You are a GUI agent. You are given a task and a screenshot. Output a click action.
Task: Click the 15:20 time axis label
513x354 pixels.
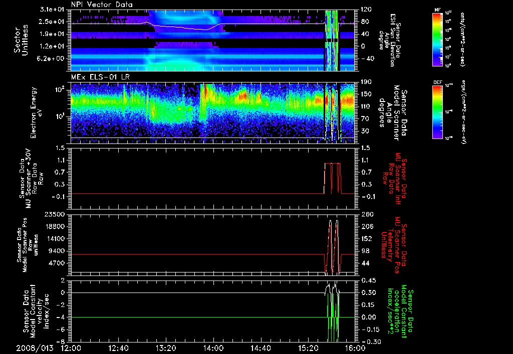pyautogui.click(x=308, y=348)
